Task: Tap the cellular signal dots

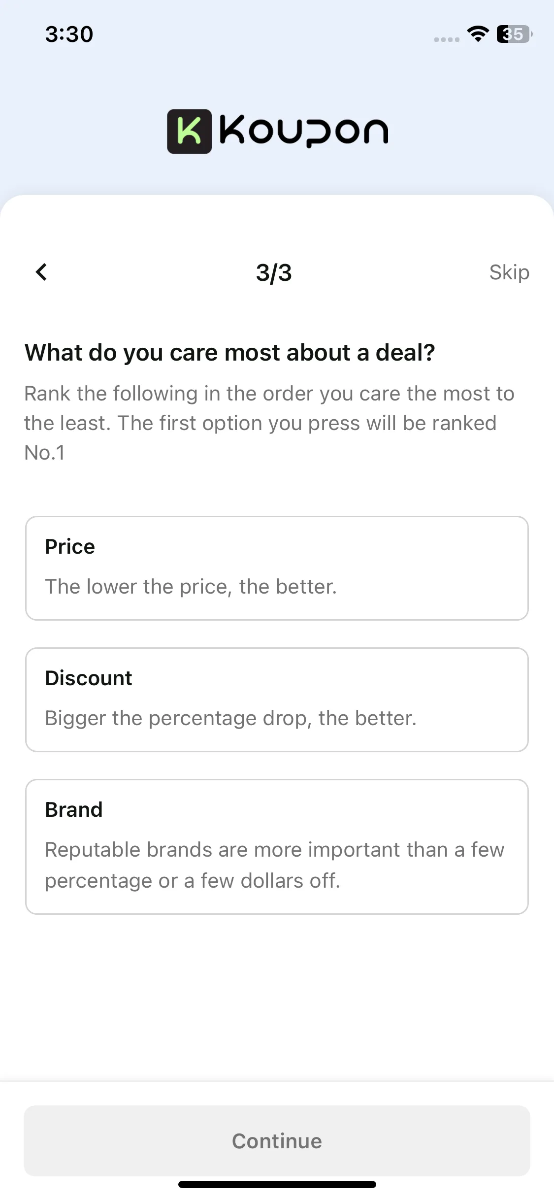Action: [x=447, y=39]
